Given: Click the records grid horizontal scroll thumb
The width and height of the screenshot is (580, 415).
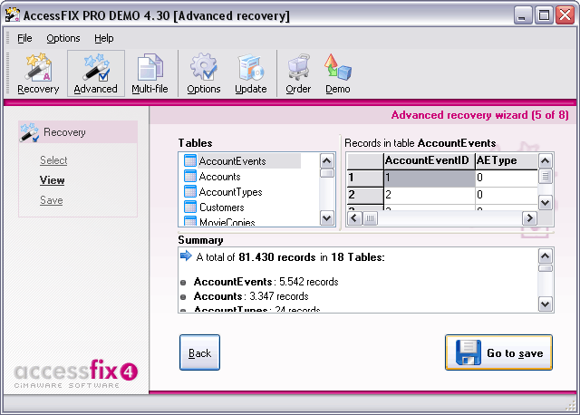Looking at the screenshot, I should (370, 218).
